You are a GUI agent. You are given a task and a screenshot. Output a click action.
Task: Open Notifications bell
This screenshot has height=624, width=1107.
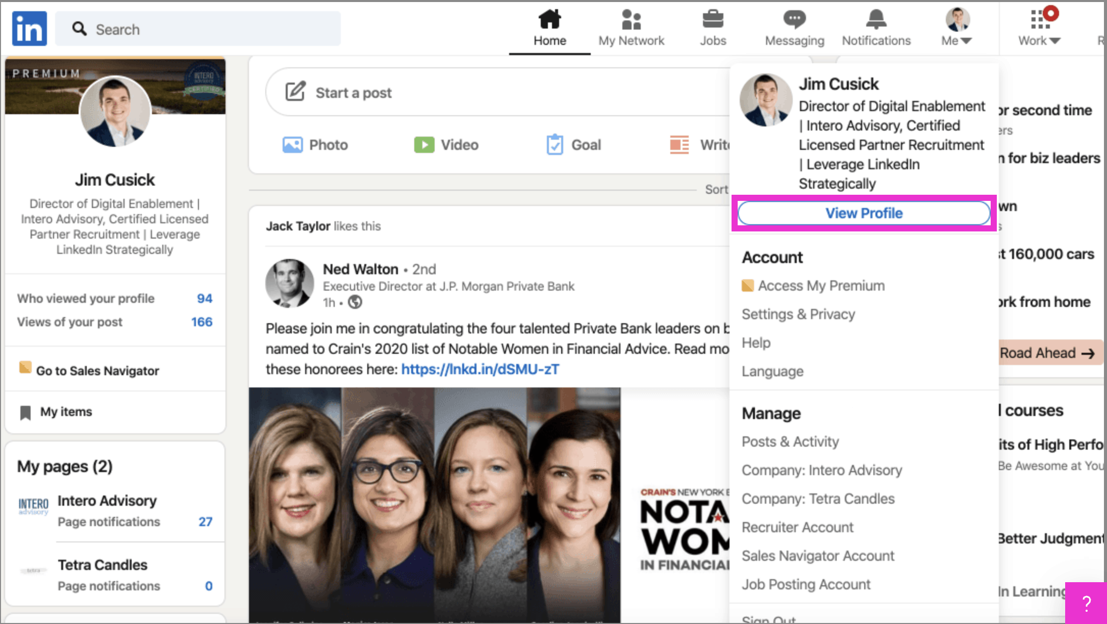[876, 28]
